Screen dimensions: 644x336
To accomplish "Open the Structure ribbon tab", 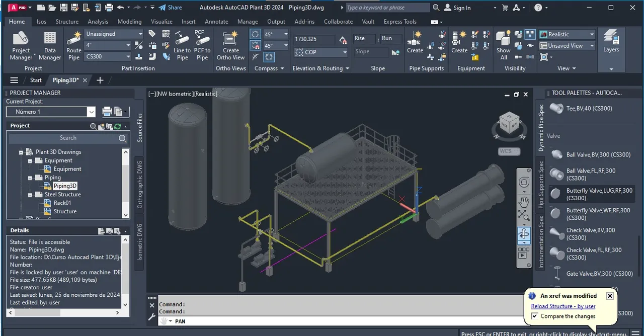I will [67, 22].
